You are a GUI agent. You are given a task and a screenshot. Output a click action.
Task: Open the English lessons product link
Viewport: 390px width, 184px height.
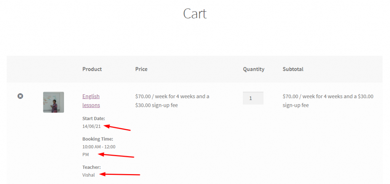(x=91, y=101)
